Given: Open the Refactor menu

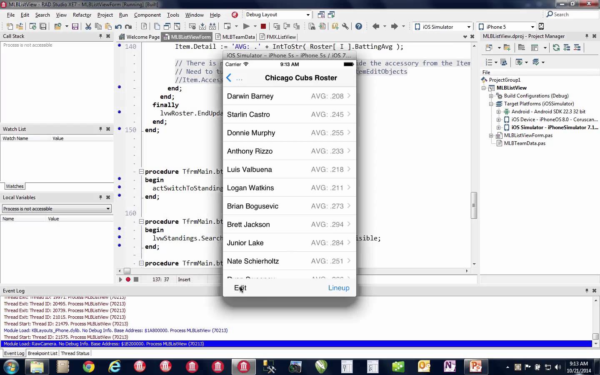Looking at the screenshot, I should [x=82, y=15].
